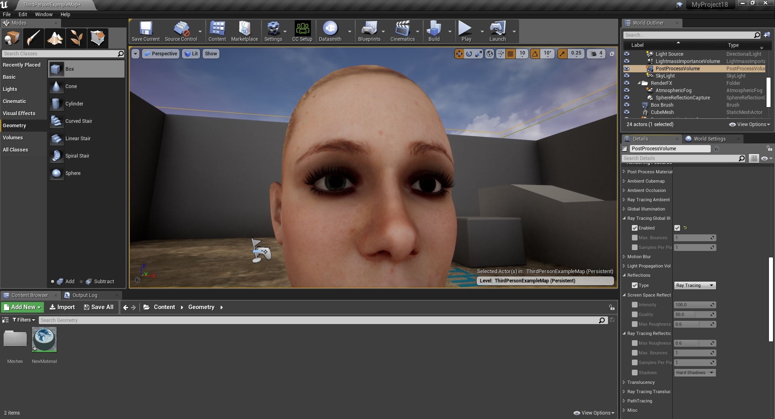Open the Perspective view mode button
The image size is (775, 419).
[x=160, y=54]
